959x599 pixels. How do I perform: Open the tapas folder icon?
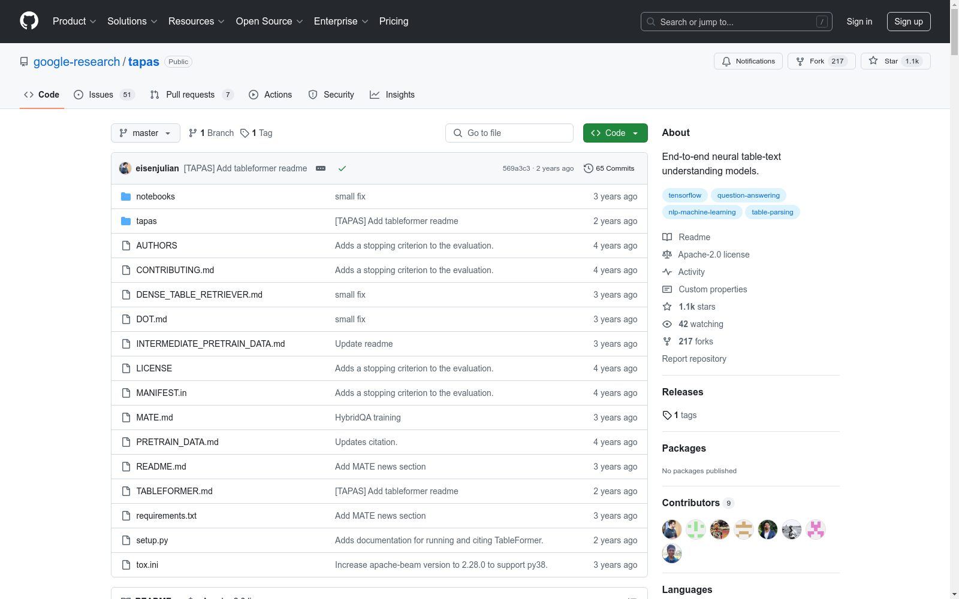click(x=126, y=221)
